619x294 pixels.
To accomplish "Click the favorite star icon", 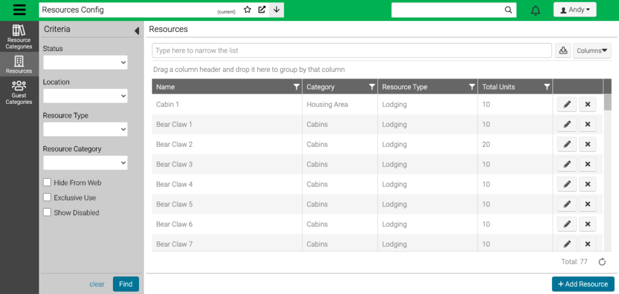I will [x=247, y=10].
